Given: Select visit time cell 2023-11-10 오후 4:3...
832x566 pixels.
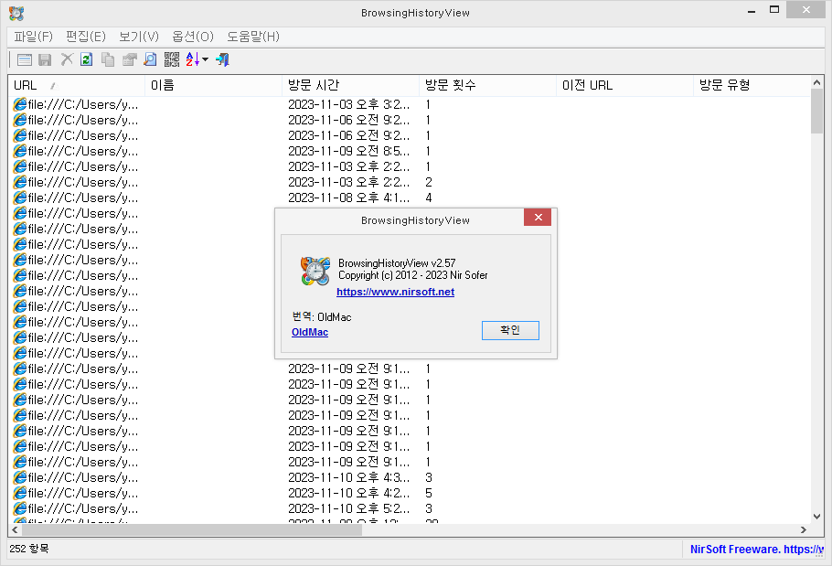Looking at the screenshot, I should pyautogui.click(x=349, y=477).
